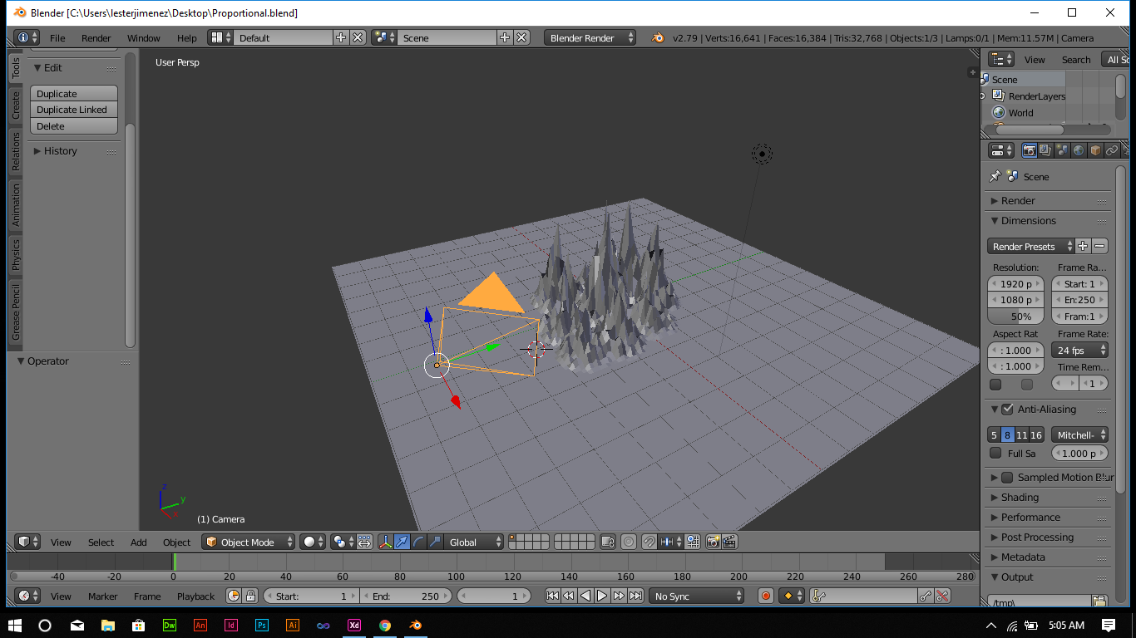1136x638 pixels.
Task: Switch to the Physics tab in tool shelf
Action: (x=16, y=255)
